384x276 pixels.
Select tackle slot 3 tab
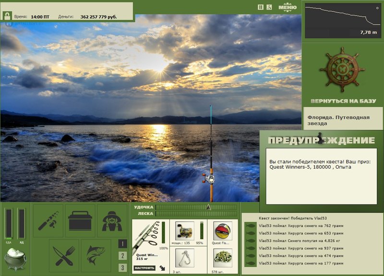tap(123, 267)
